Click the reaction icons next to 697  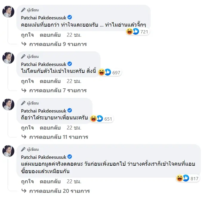105,72
